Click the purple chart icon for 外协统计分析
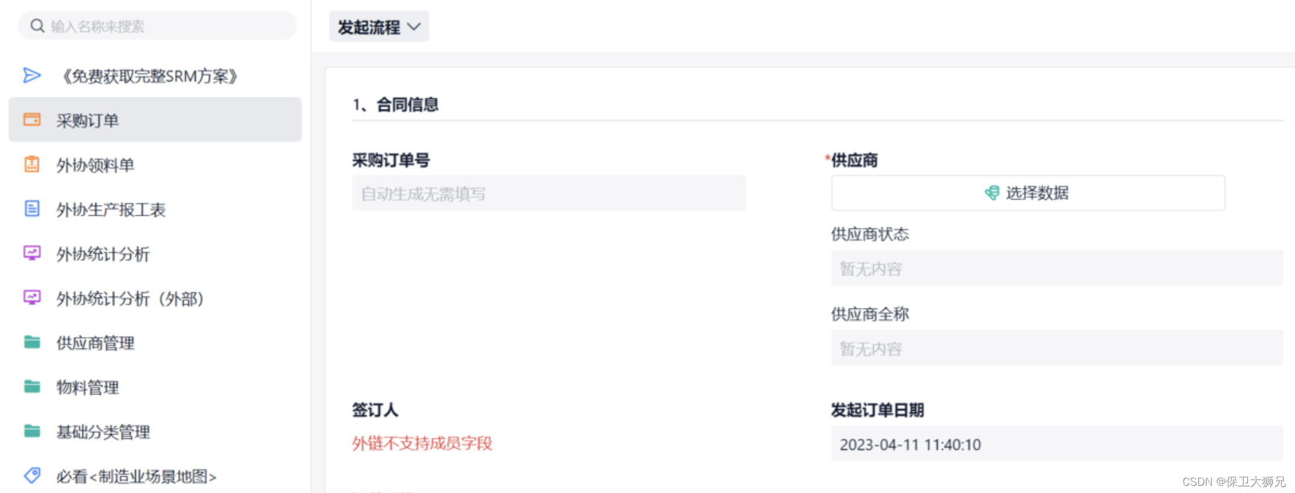 coord(32,253)
